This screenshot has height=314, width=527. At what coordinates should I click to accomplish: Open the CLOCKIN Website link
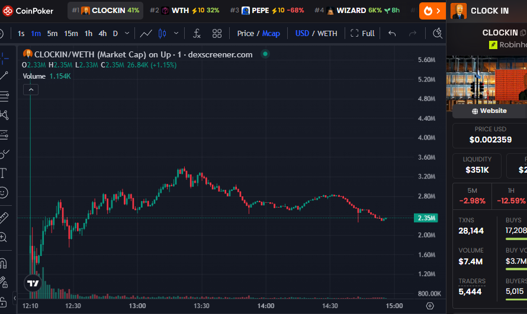click(x=489, y=111)
